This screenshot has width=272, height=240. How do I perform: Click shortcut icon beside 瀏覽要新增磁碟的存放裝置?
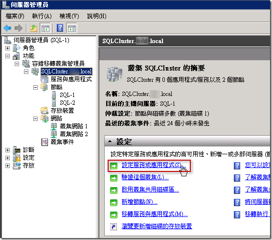113,227
